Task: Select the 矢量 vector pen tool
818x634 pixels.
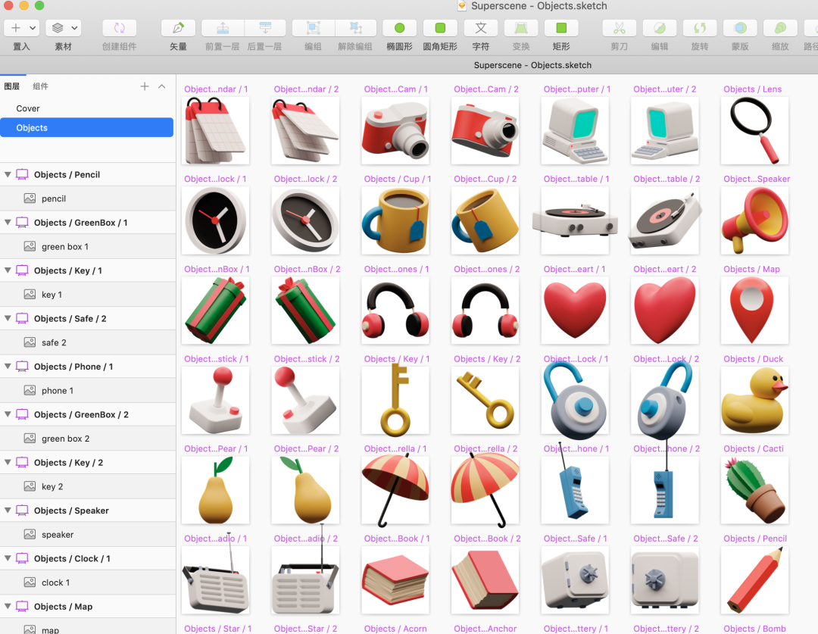Action: [x=179, y=28]
